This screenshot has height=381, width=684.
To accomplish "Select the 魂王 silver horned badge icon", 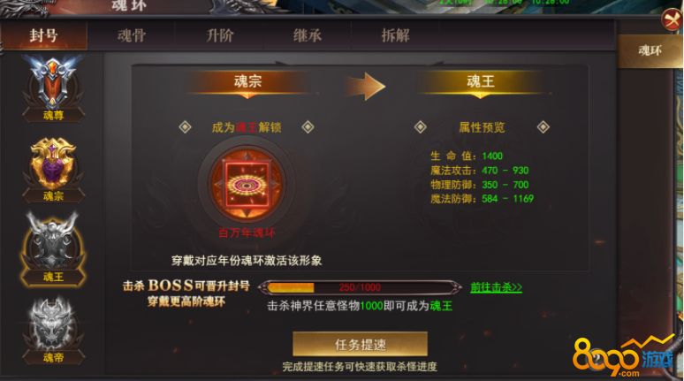I will 53,248.
